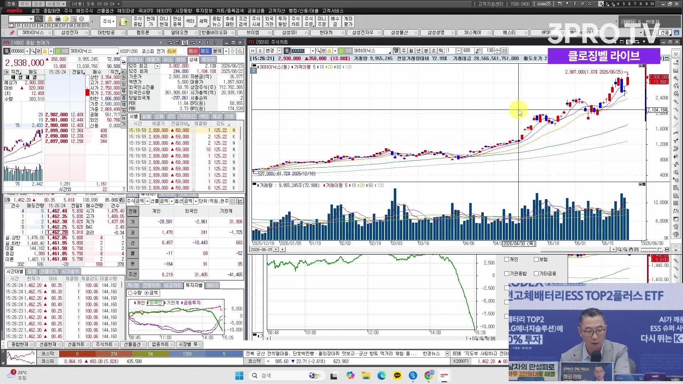Click the search magnifier in the main toolbar
Screen dimensions: 683x384
(x=38, y=19)
